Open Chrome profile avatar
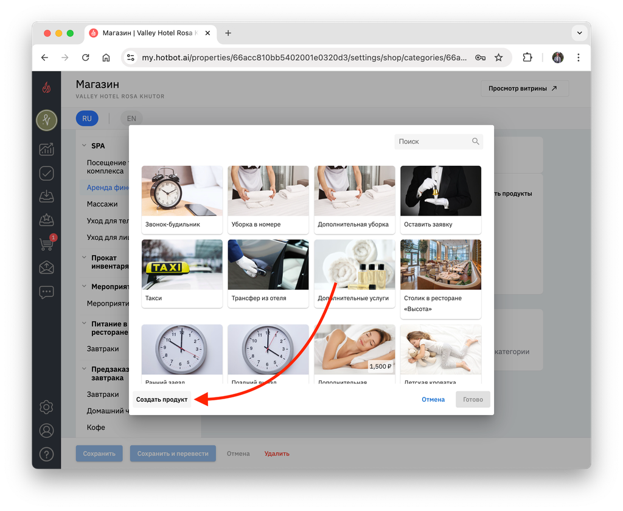 (x=558, y=58)
